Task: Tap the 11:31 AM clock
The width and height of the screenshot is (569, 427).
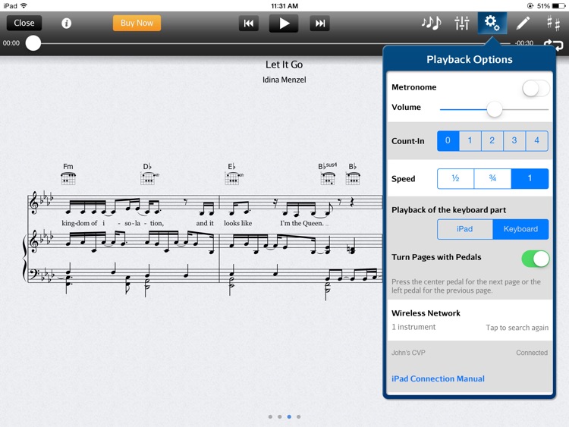Action: point(284,6)
